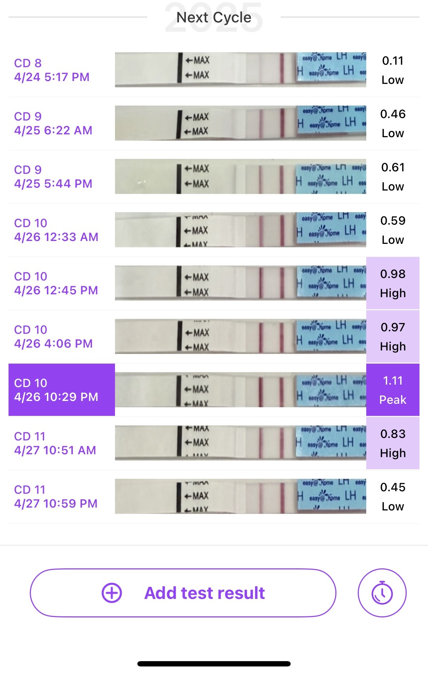
Task: View the Peak test strip photo
Action: tap(240, 390)
